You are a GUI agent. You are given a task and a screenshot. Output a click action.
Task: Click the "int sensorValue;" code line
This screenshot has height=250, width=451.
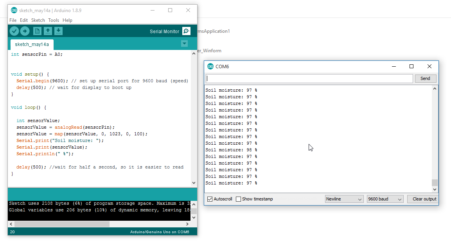(38, 121)
